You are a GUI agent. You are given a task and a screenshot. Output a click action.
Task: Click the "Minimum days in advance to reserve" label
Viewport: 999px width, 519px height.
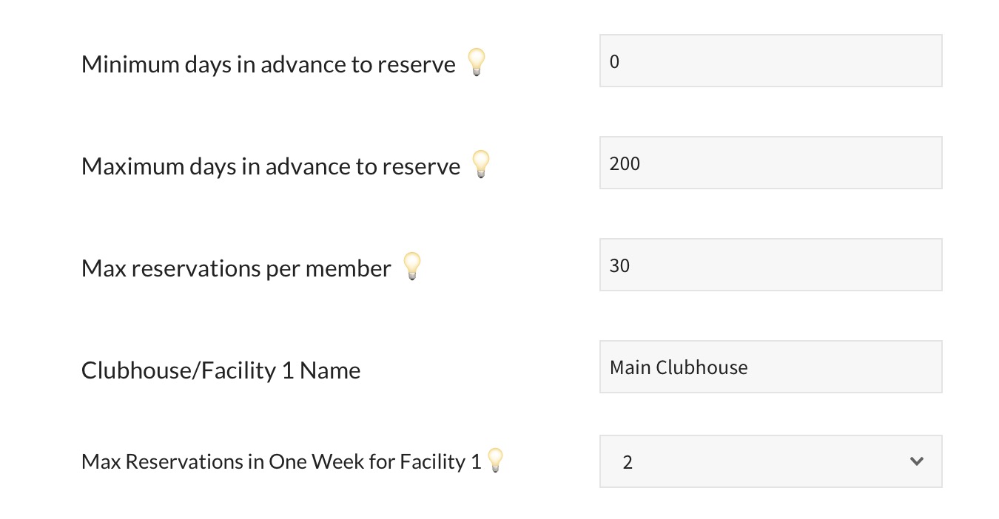(268, 64)
